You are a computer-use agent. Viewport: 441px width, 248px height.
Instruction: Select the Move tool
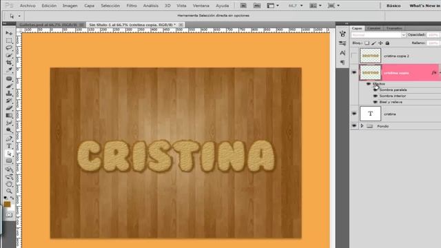[9, 33]
